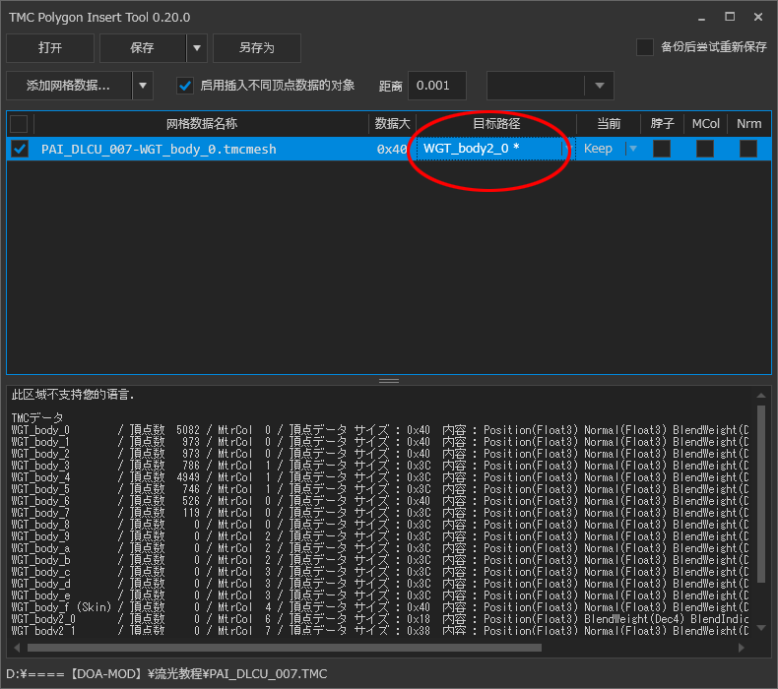Click the WGT_body2_0 log line
Image resolution: width=778 pixels, height=689 pixels.
click(x=379, y=619)
